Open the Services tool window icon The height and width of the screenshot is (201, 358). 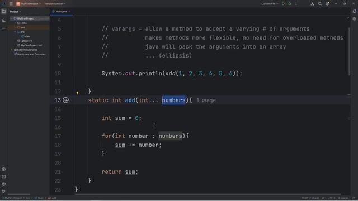(4, 169)
